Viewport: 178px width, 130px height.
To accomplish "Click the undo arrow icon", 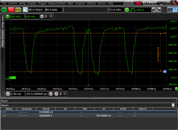I will [154, 10].
